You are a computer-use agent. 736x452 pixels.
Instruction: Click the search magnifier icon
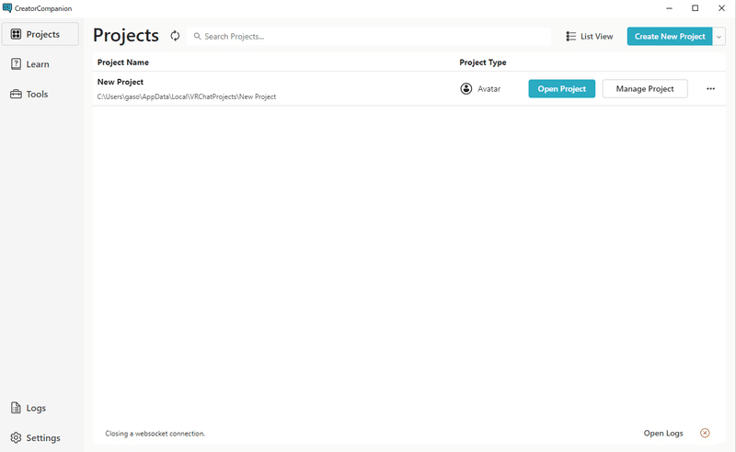197,36
